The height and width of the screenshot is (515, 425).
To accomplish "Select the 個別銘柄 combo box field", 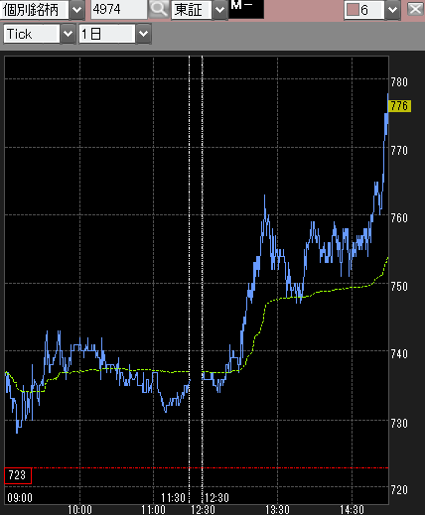I will [x=35, y=10].
